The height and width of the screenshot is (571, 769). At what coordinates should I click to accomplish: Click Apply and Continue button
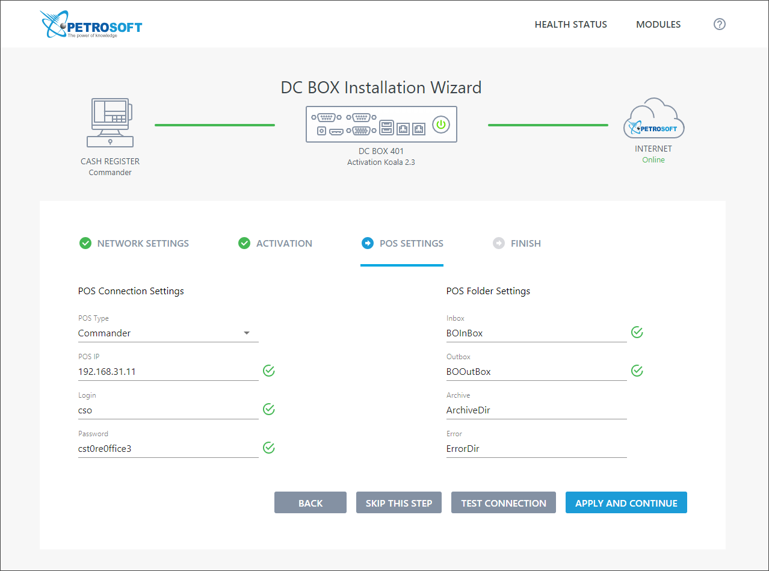tap(626, 503)
